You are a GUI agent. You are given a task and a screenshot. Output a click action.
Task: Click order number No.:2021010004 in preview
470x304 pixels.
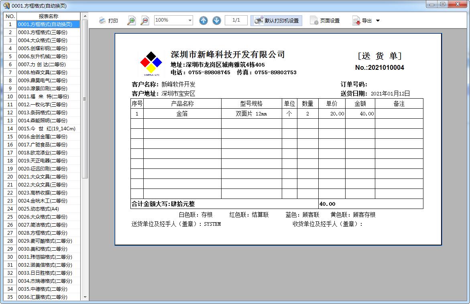(379, 68)
